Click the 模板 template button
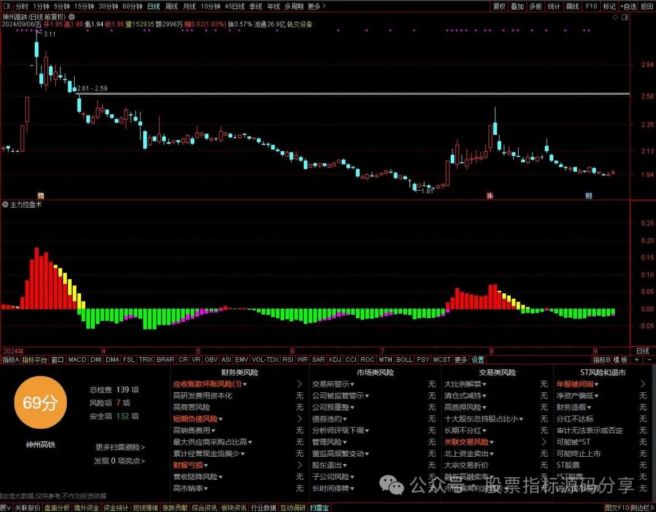The height and width of the screenshot is (512, 656). [x=620, y=360]
